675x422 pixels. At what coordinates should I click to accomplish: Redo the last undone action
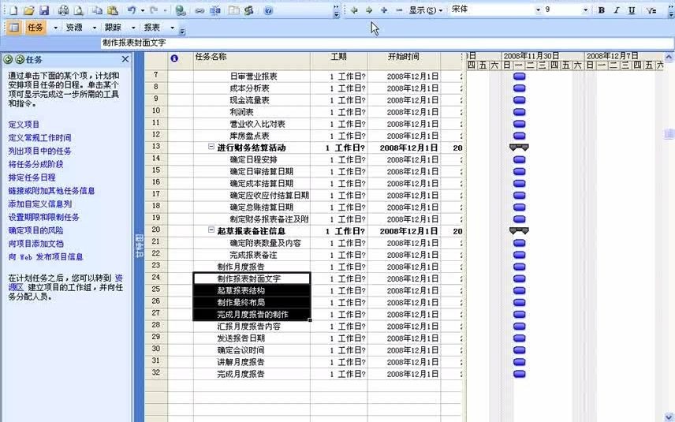point(154,10)
